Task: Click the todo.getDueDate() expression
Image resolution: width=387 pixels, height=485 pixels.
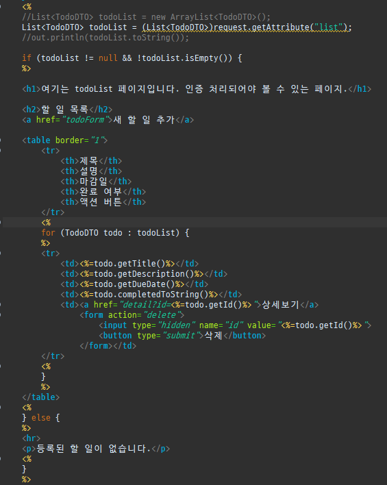Action: tap(132, 284)
